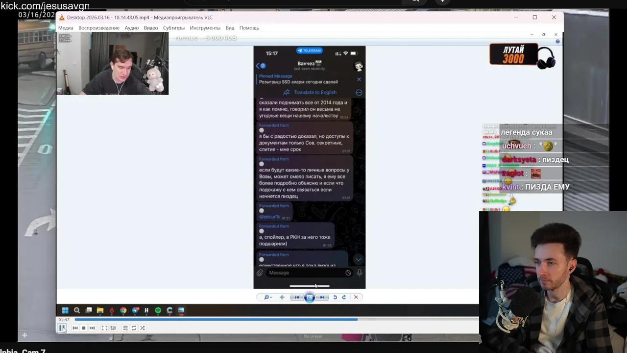The width and height of the screenshot is (627, 353).
Task: Toggle loop mode in VLC
Action: pyautogui.click(x=134, y=328)
